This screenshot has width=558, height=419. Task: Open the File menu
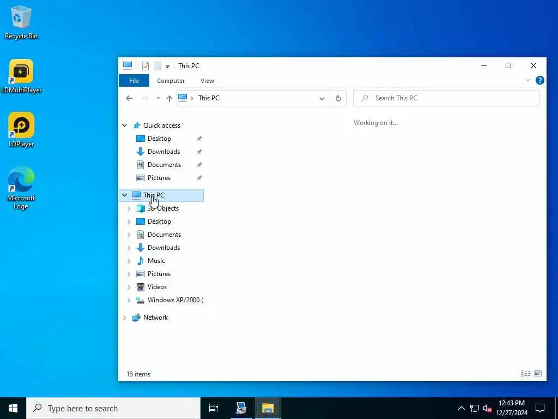point(134,81)
